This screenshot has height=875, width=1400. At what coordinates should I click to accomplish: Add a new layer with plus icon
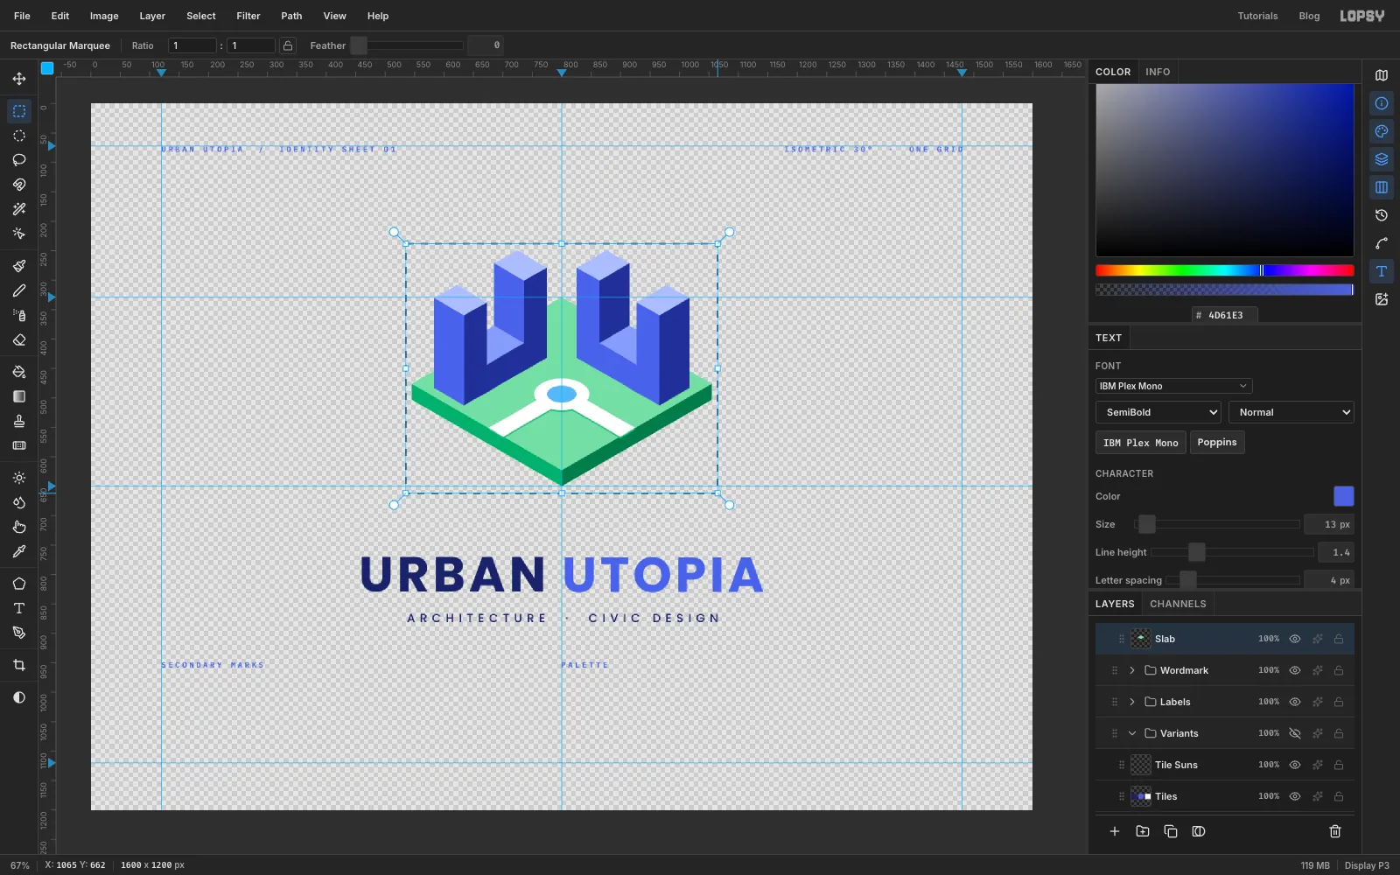coord(1115,831)
